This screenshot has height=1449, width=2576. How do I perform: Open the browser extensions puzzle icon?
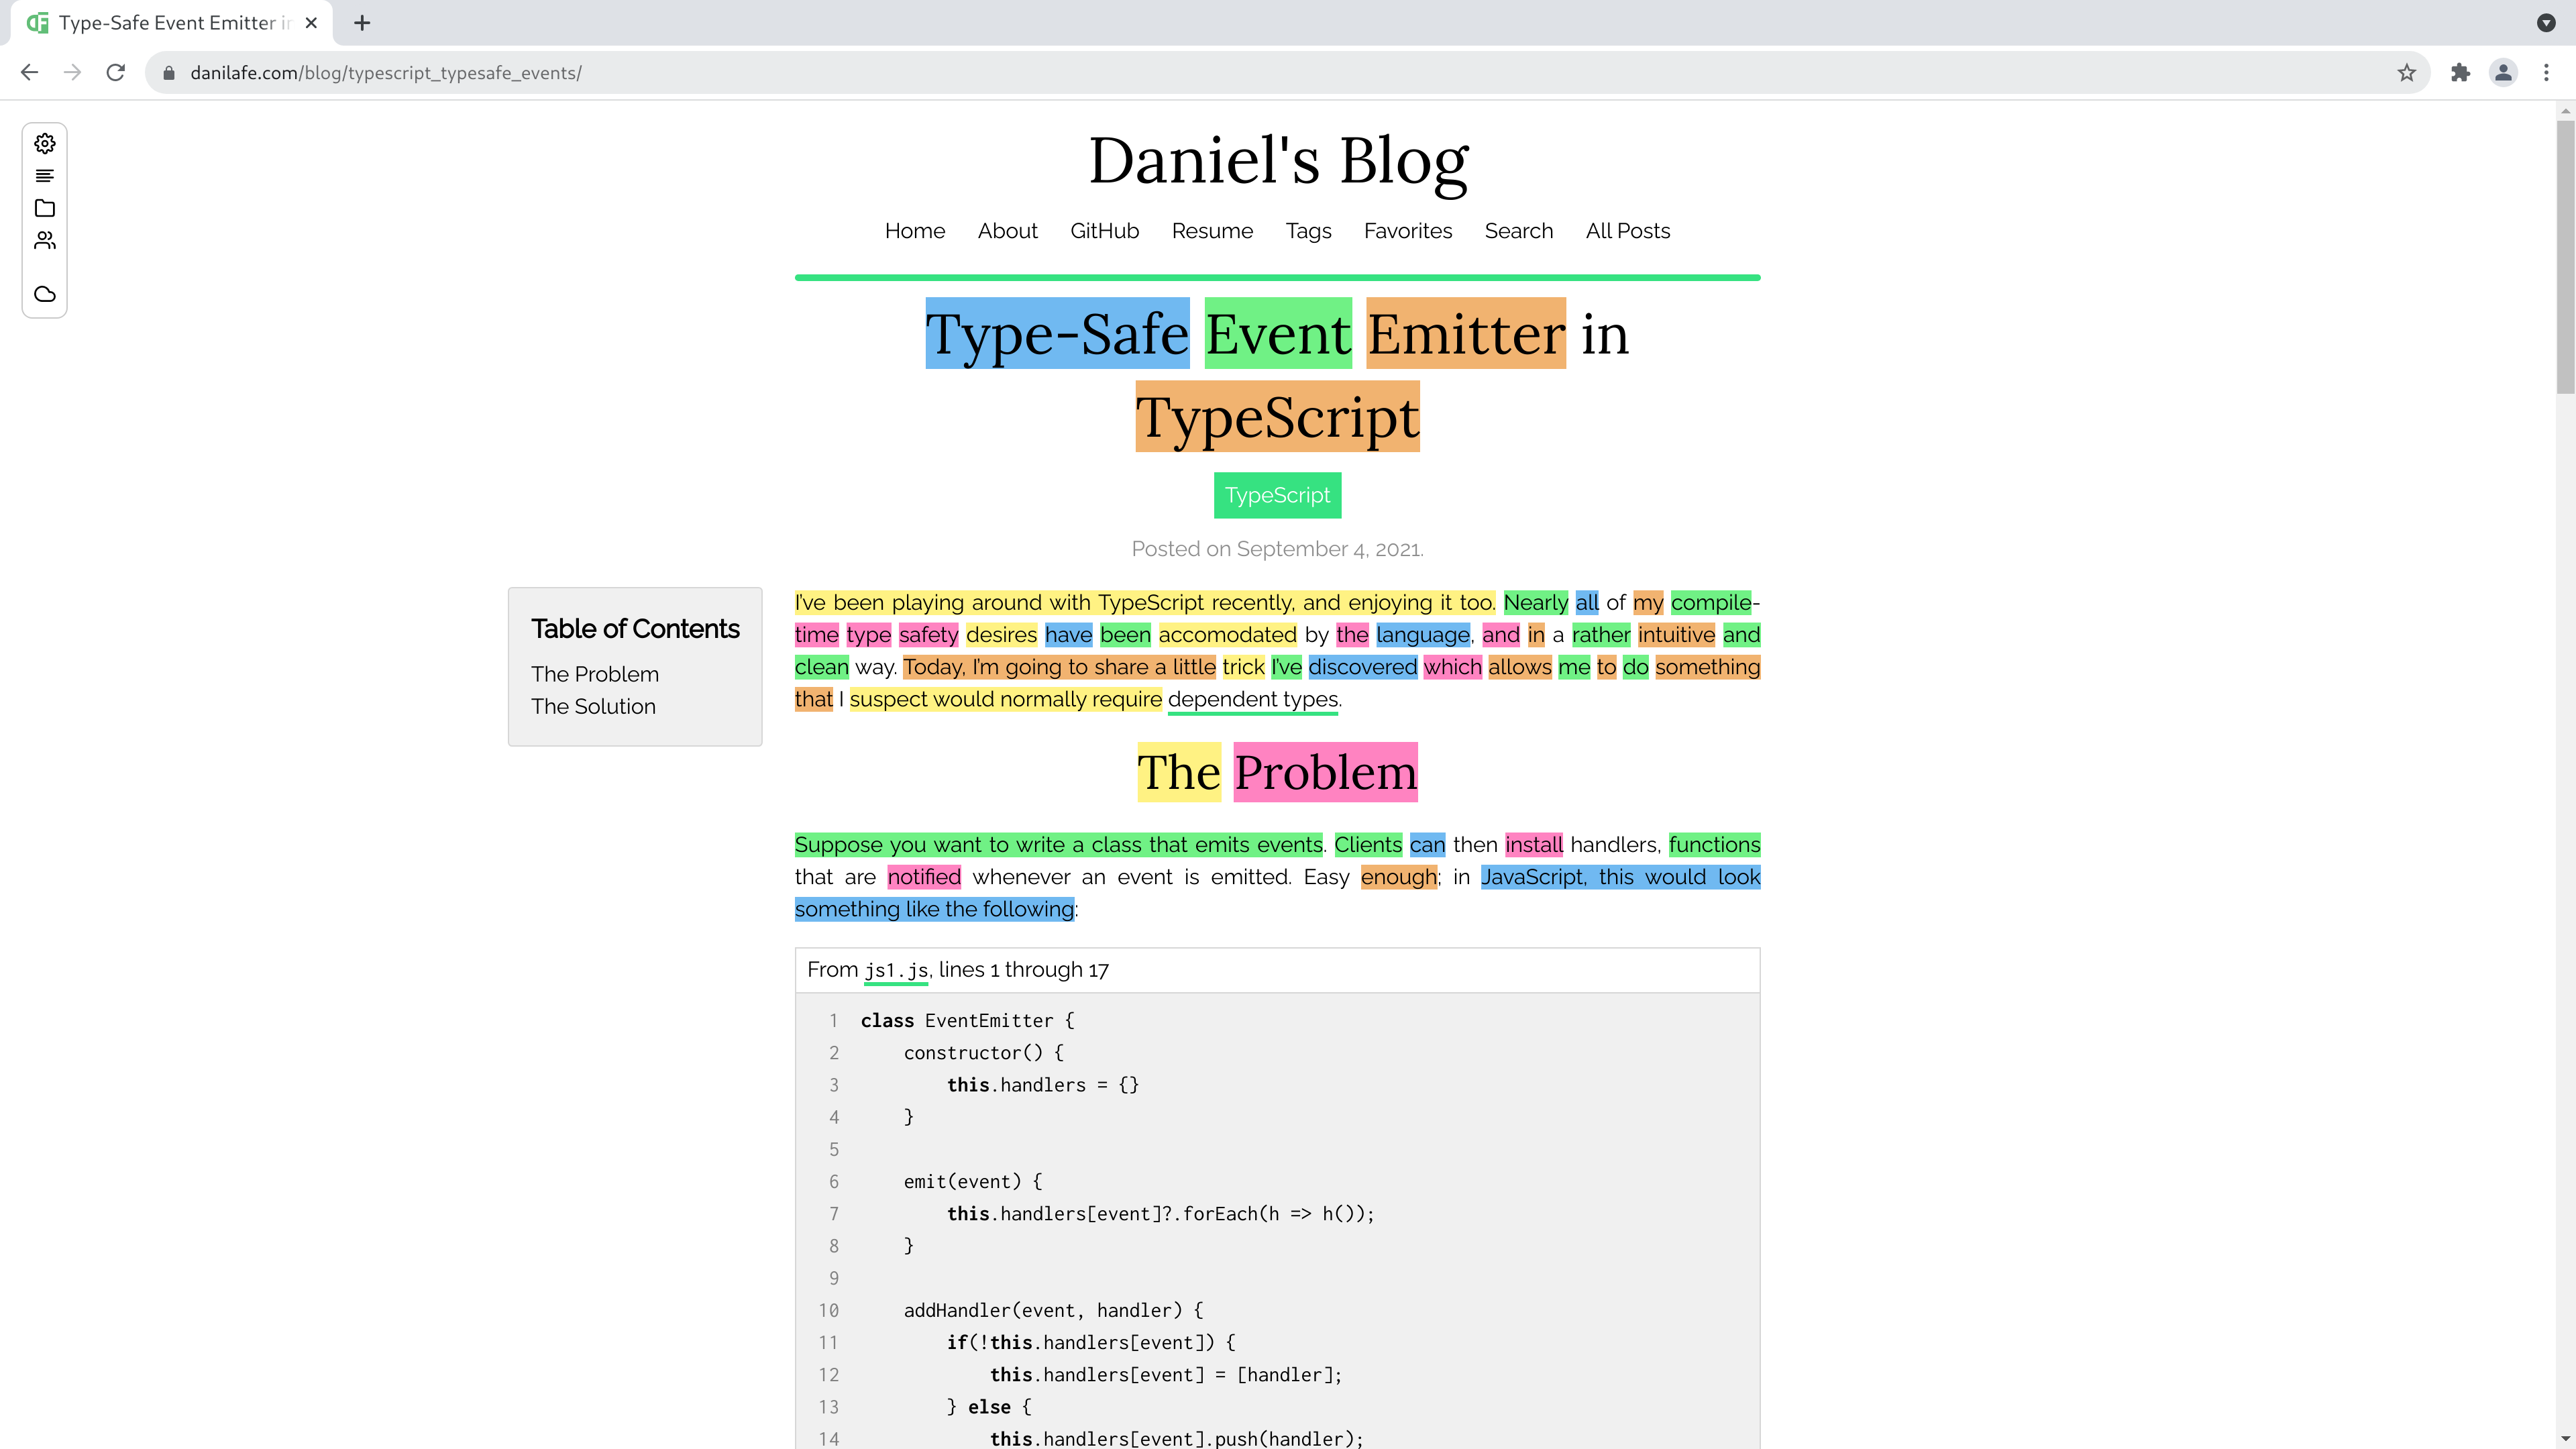click(2460, 73)
